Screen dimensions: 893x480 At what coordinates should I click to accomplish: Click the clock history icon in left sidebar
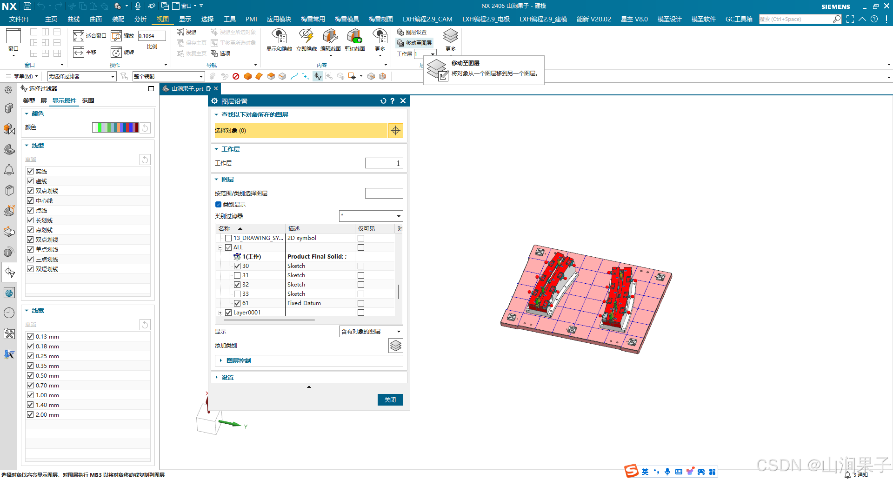tap(9, 313)
